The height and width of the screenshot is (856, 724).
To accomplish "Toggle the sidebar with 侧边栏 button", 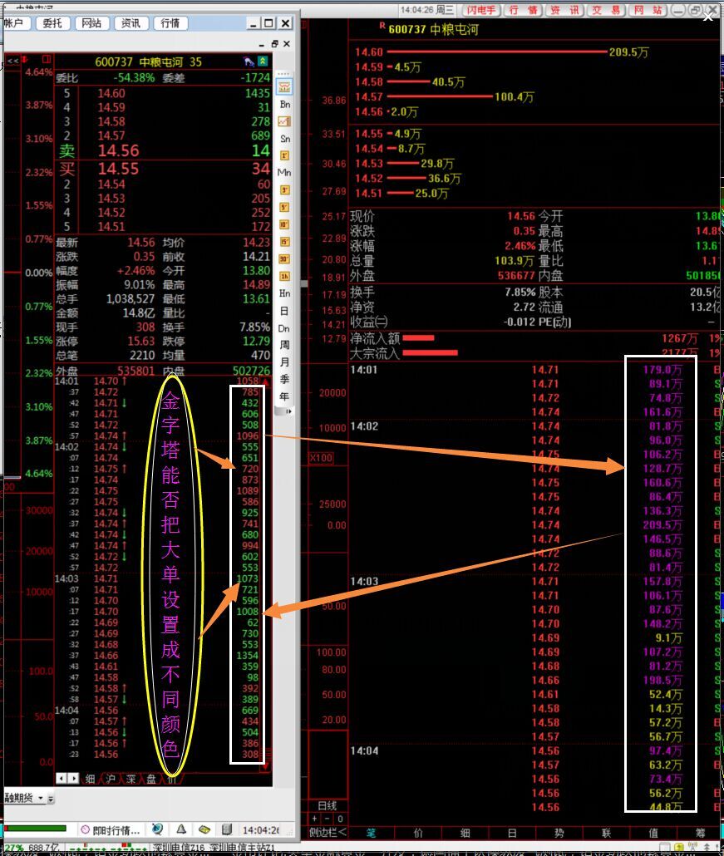I will pos(328,832).
